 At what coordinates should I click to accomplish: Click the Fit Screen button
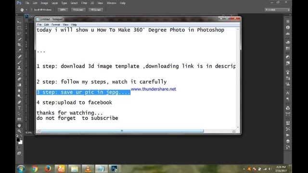coord(78,10)
